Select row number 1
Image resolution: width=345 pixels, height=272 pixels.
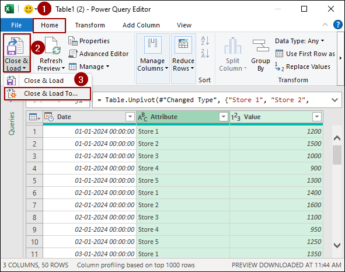coord(34,131)
